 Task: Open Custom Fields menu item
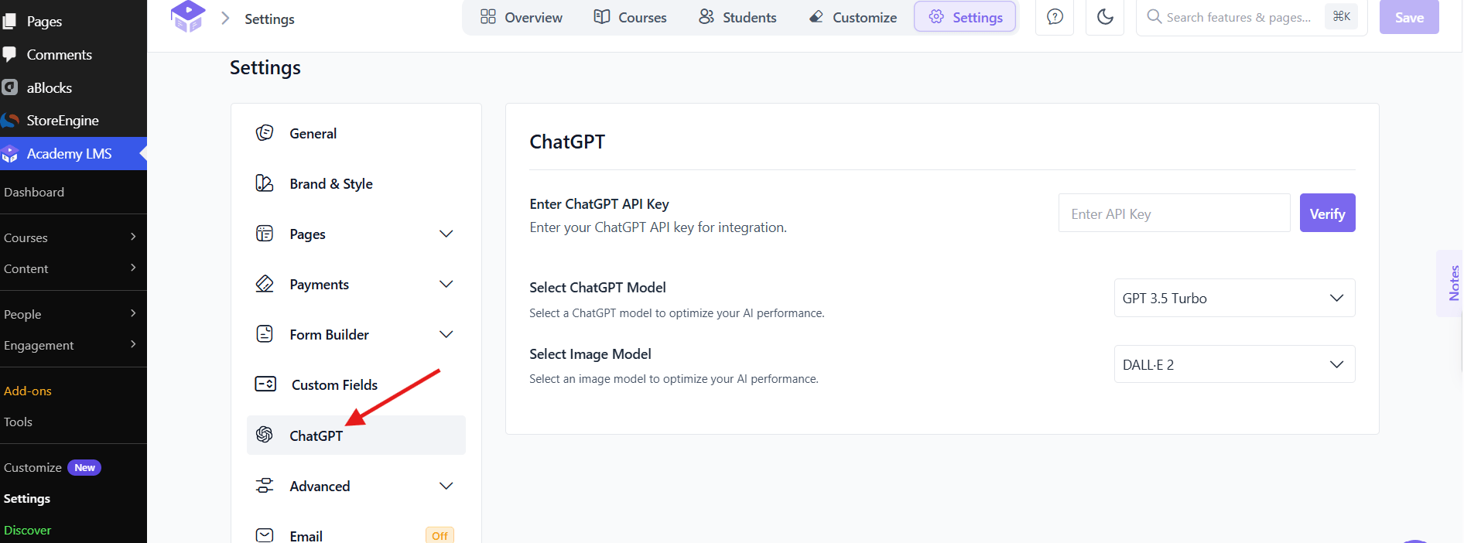(x=356, y=384)
